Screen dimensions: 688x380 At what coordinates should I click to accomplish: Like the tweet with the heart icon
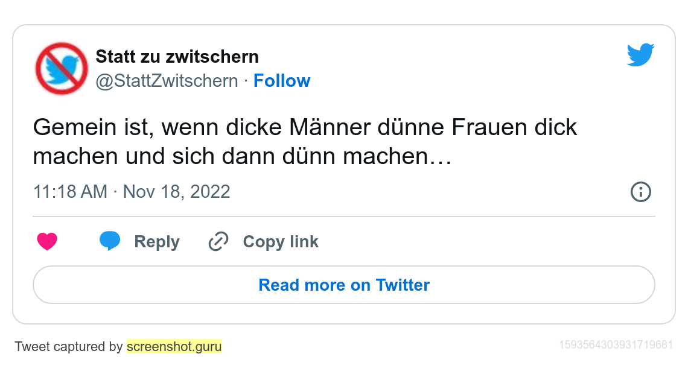(x=47, y=242)
